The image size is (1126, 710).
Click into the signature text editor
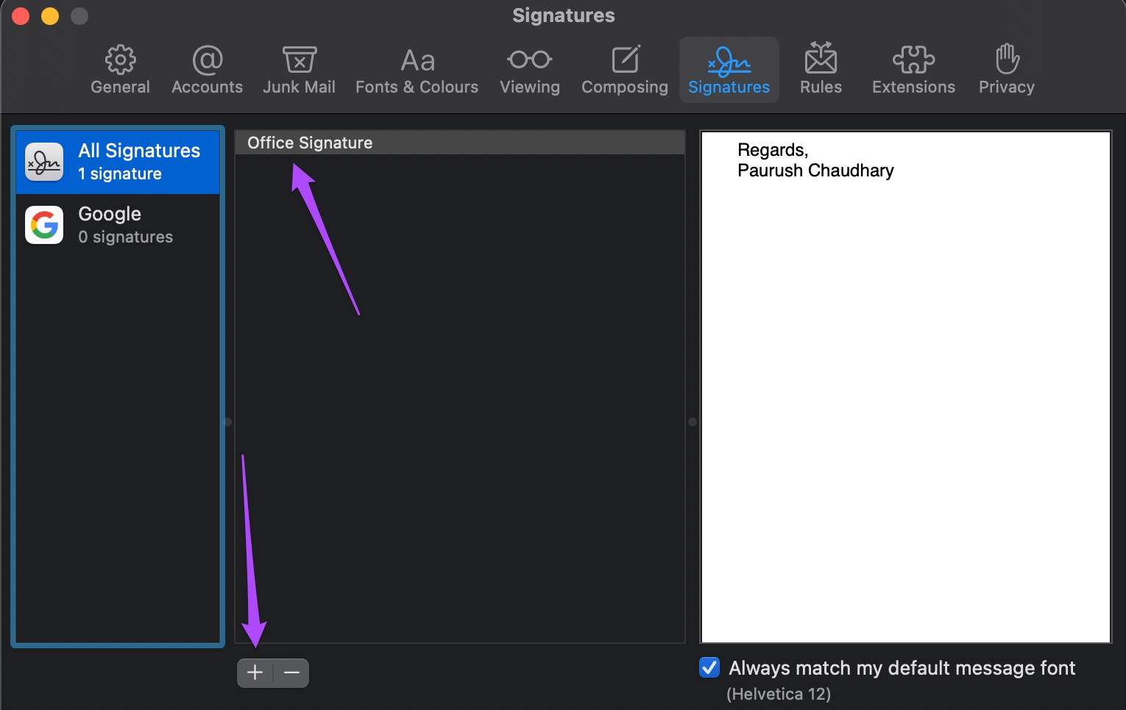click(905, 387)
